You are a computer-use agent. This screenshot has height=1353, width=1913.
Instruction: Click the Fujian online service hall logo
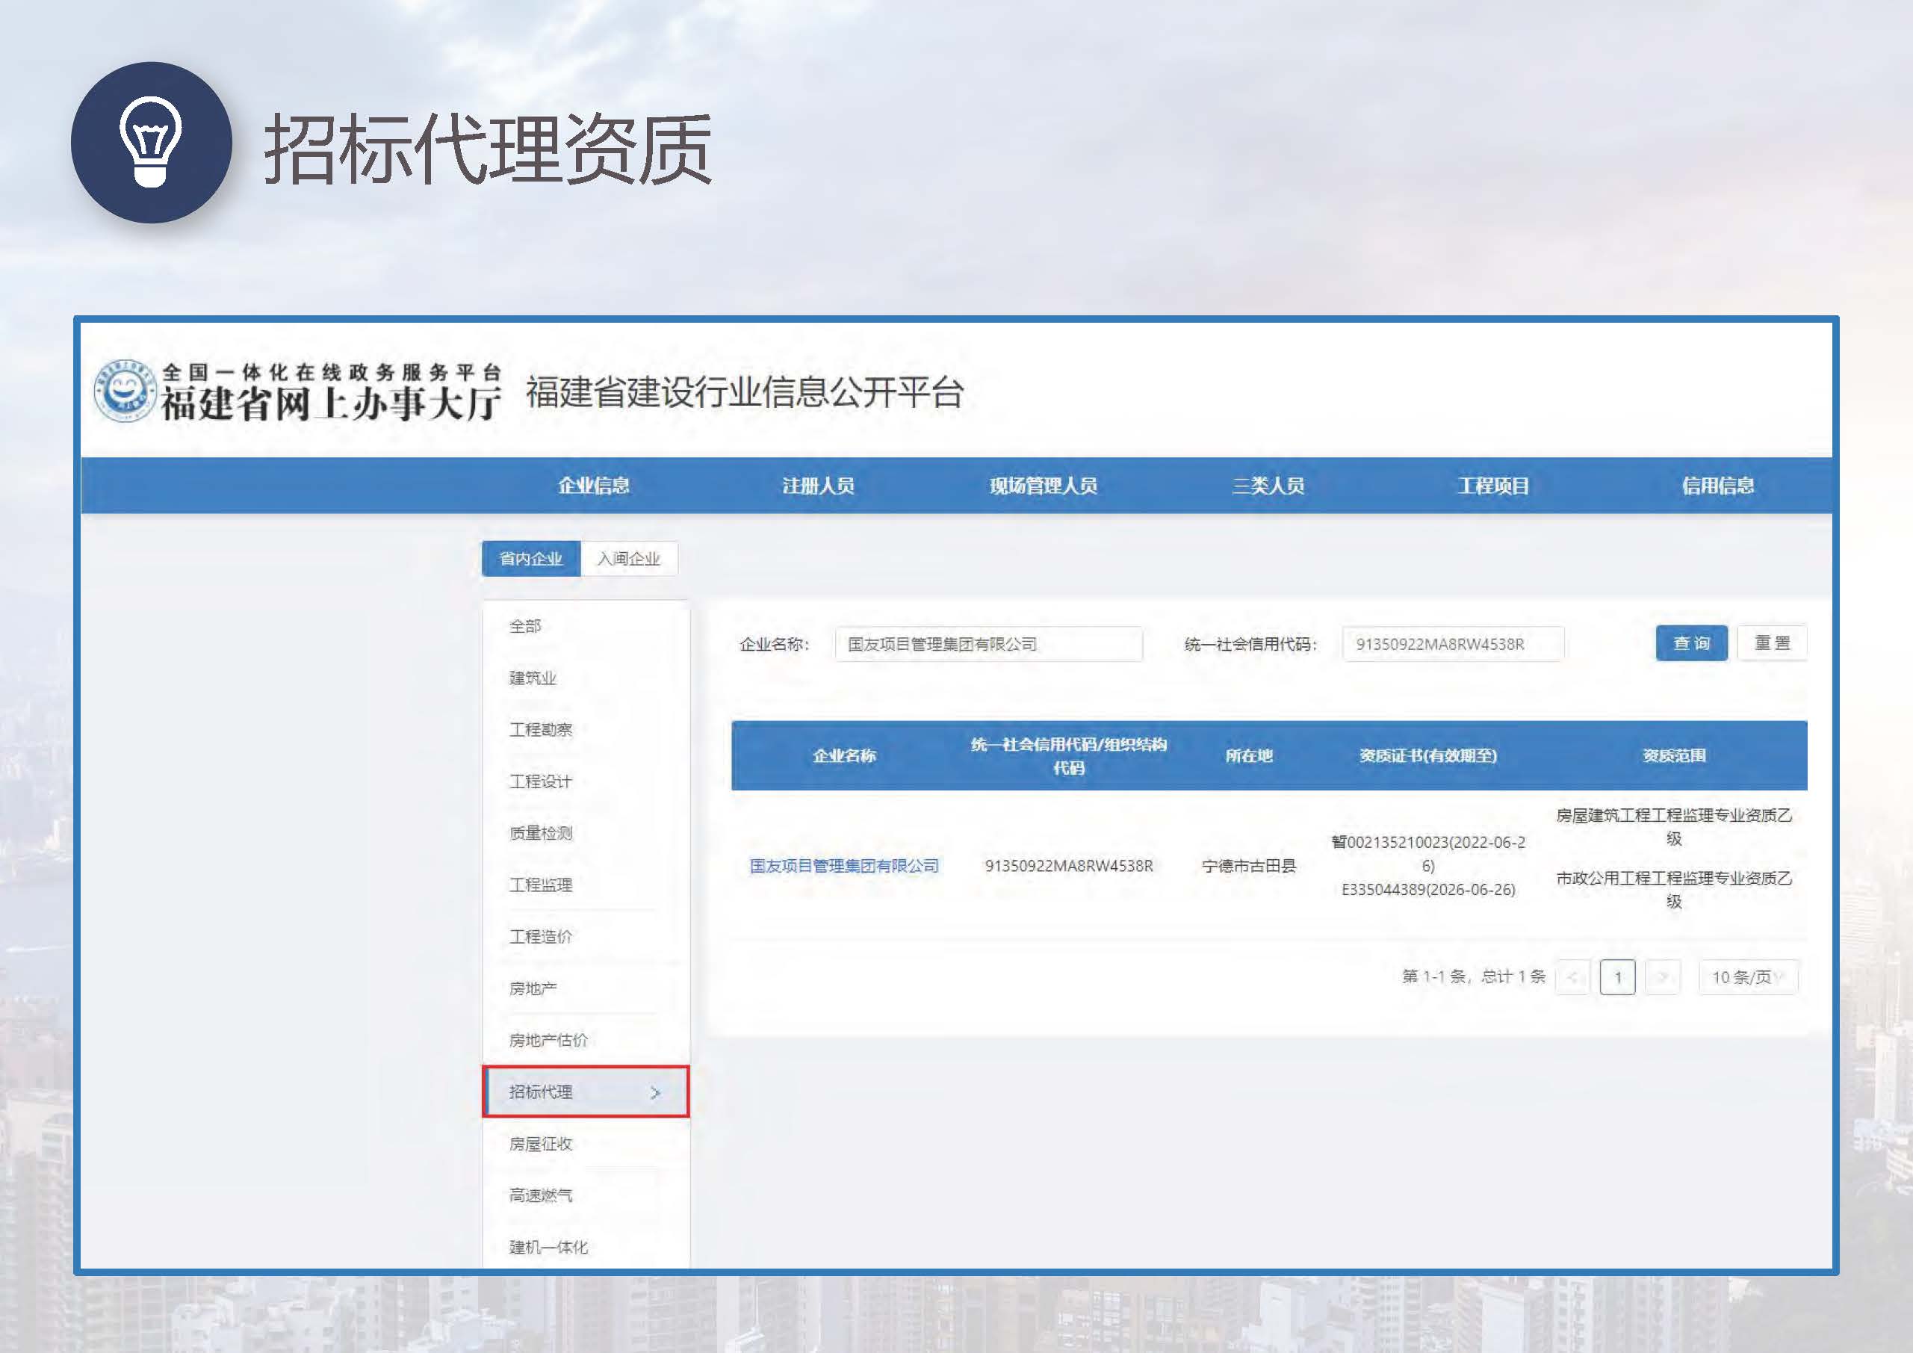[297, 391]
